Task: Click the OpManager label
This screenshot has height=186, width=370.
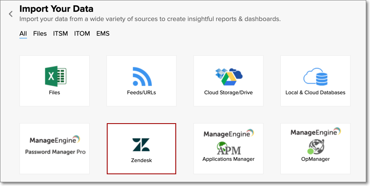Action: pos(315,159)
